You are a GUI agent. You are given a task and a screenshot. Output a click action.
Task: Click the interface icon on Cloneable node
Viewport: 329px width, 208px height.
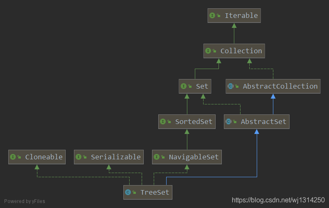point(13,157)
